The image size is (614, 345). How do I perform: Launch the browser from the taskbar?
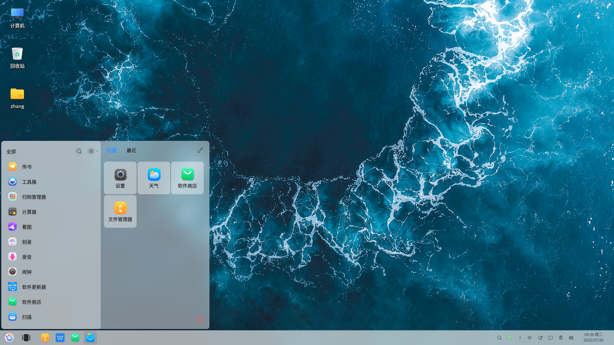click(9, 338)
